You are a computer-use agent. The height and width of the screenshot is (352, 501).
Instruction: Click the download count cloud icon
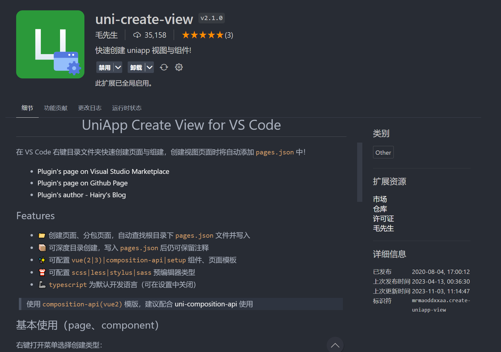137,35
